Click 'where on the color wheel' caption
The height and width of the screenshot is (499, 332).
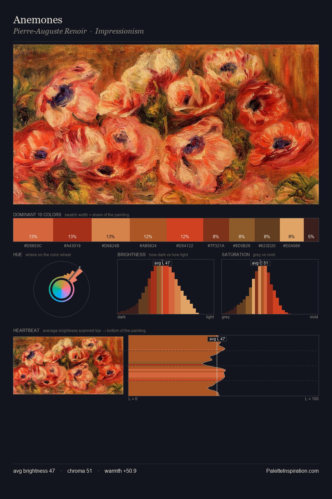coord(48,255)
